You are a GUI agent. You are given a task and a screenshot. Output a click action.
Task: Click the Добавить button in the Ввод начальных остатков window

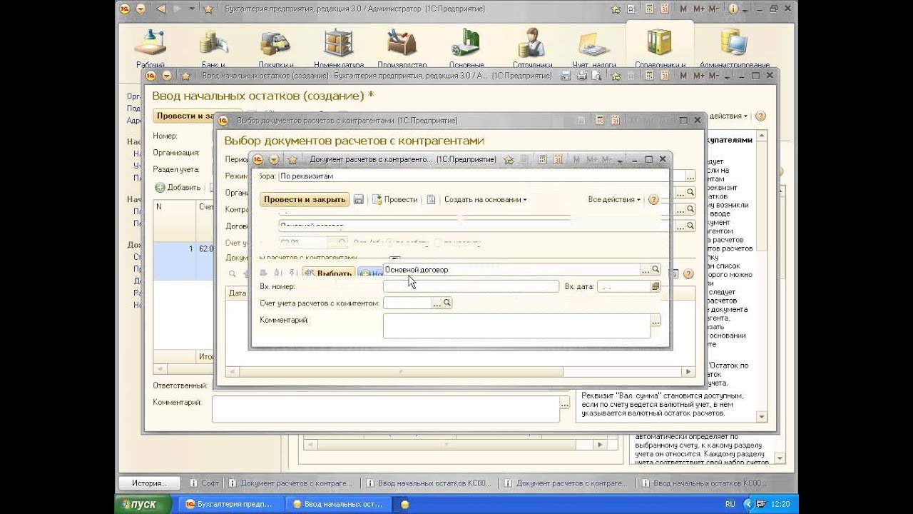(178, 188)
